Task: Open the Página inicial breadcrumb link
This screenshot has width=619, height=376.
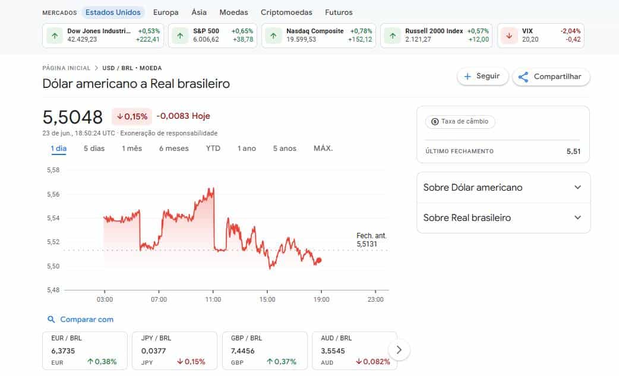Action: [x=67, y=68]
